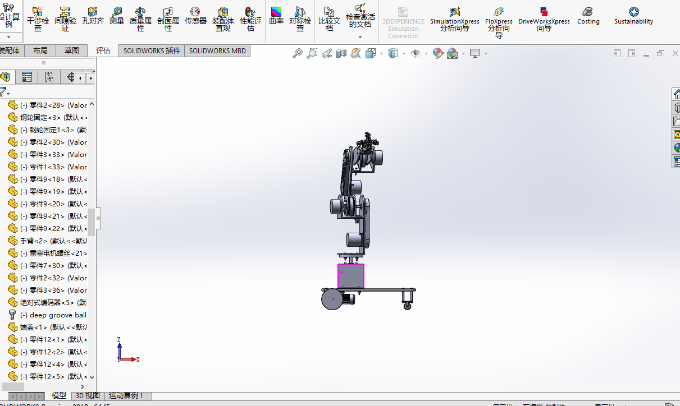Open the Costing tool

pyautogui.click(x=588, y=16)
